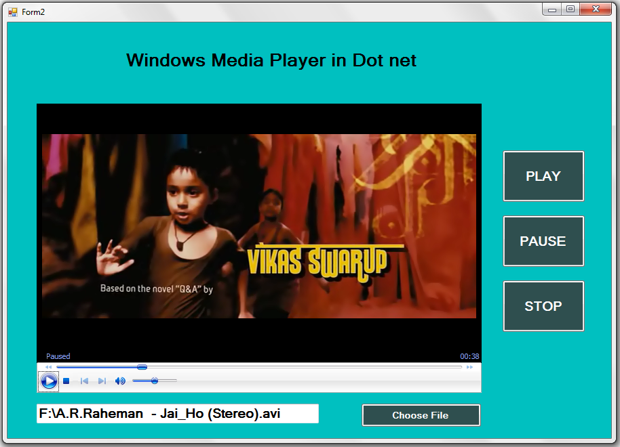Select the Stop icon on the player toolbar
Viewport: 620px width, 447px height.
(66, 381)
